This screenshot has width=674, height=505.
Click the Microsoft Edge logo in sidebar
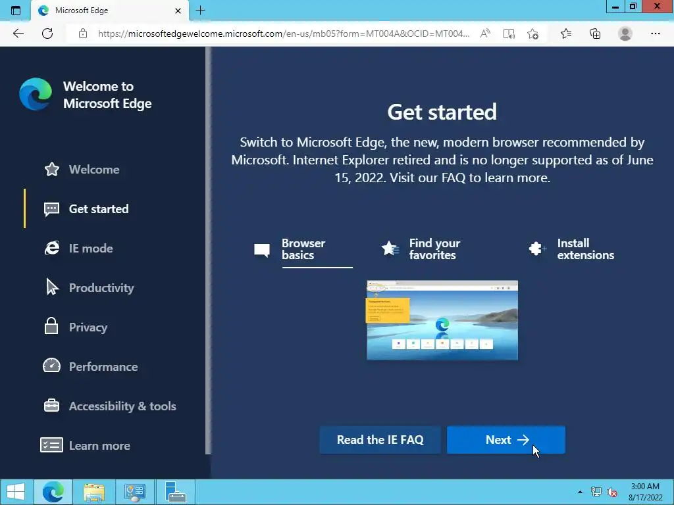(x=36, y=94)
